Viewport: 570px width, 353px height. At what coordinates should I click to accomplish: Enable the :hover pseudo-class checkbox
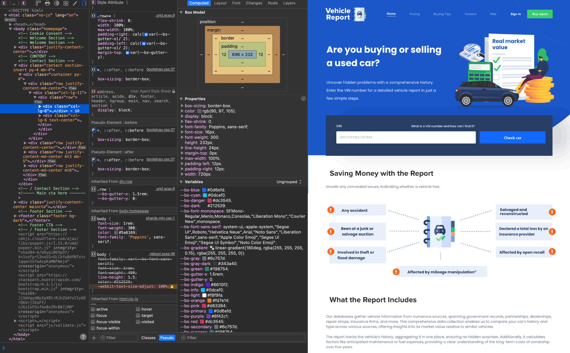(x=138, y=309)
